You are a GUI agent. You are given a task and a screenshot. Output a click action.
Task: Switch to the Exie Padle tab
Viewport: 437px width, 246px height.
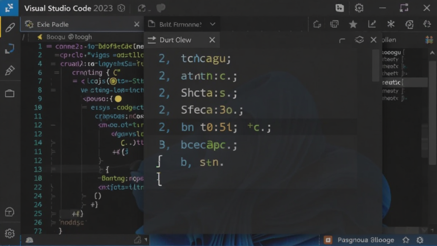[x=82, y=24]
